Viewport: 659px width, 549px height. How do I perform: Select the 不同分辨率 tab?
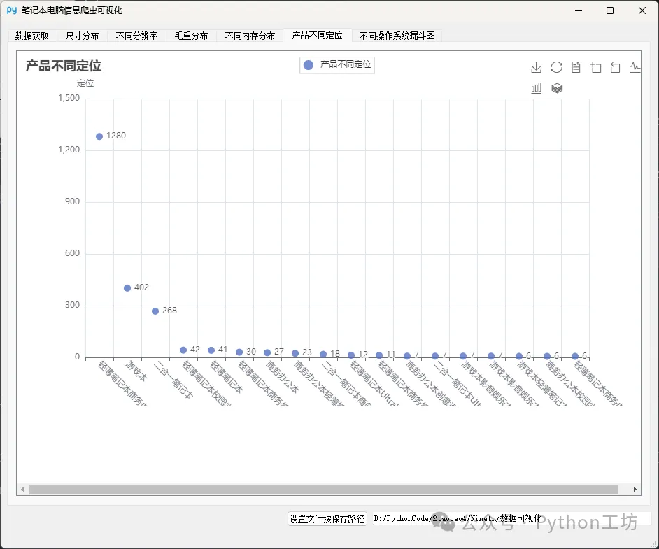tap(136, 36)
